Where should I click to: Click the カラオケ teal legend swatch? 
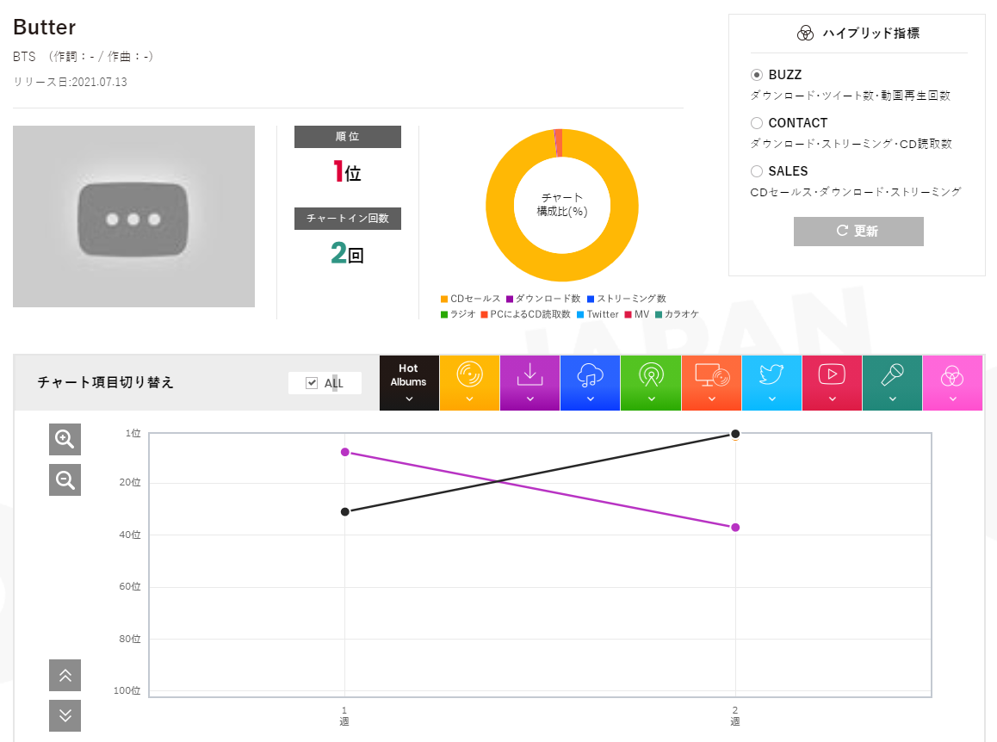click(x=659, y=314)
